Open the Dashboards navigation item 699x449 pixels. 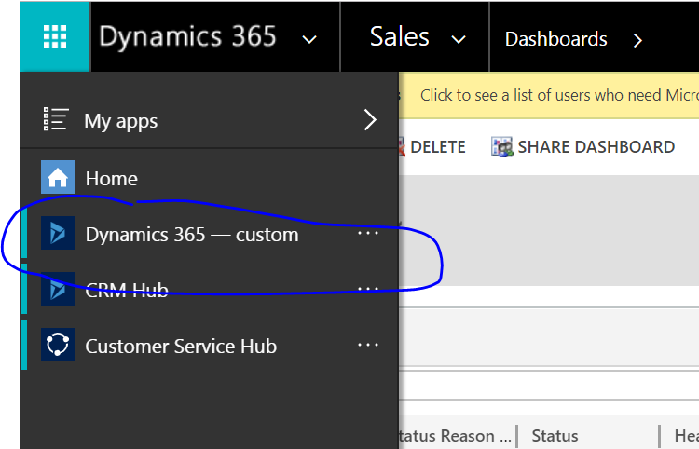click(555, 39)
